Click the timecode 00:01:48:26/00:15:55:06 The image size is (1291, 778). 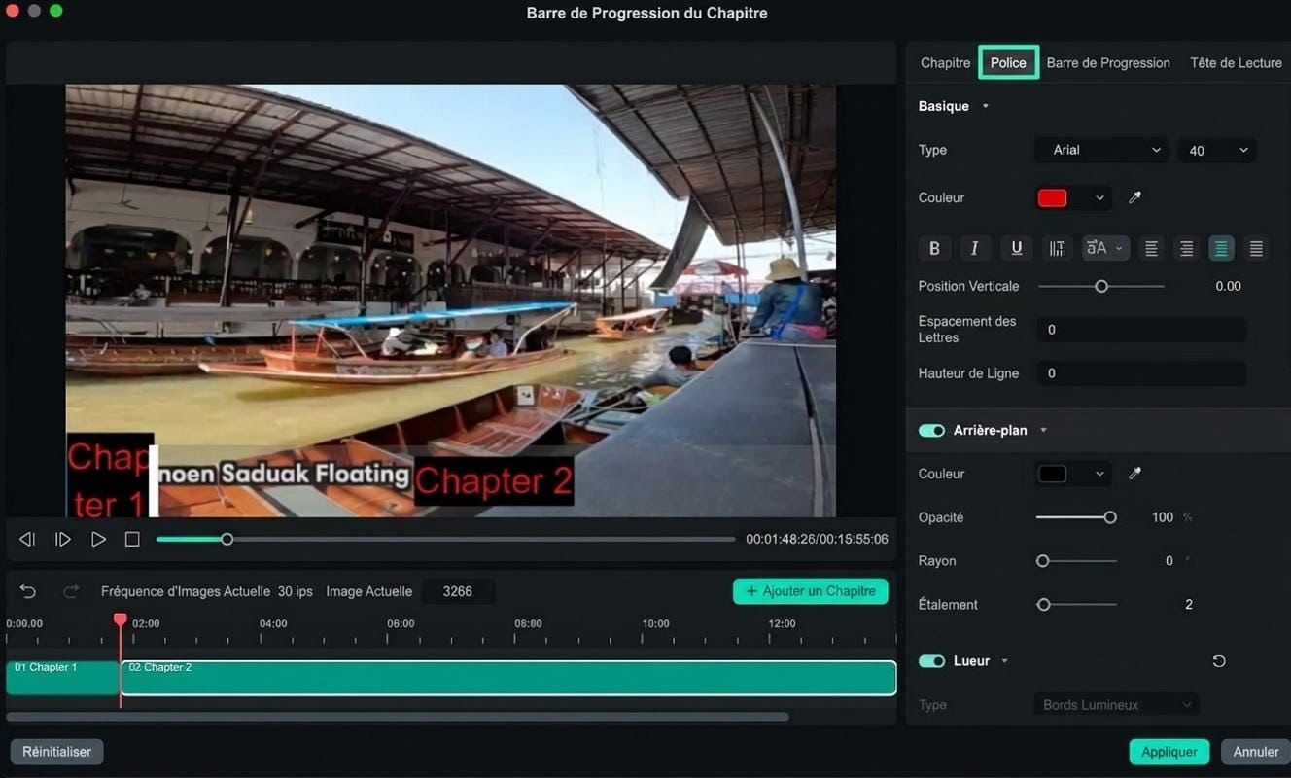[x=817, y=539]
